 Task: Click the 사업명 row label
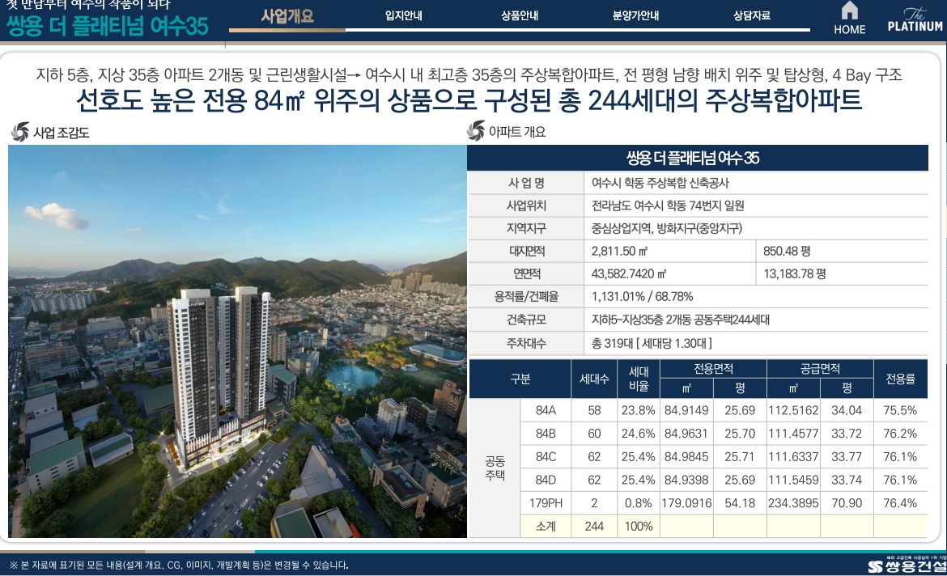(x=526, y=183)
